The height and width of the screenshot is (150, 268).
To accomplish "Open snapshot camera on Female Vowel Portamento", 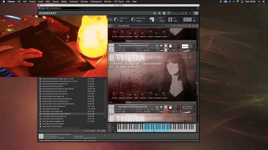I will click(157, 45).
